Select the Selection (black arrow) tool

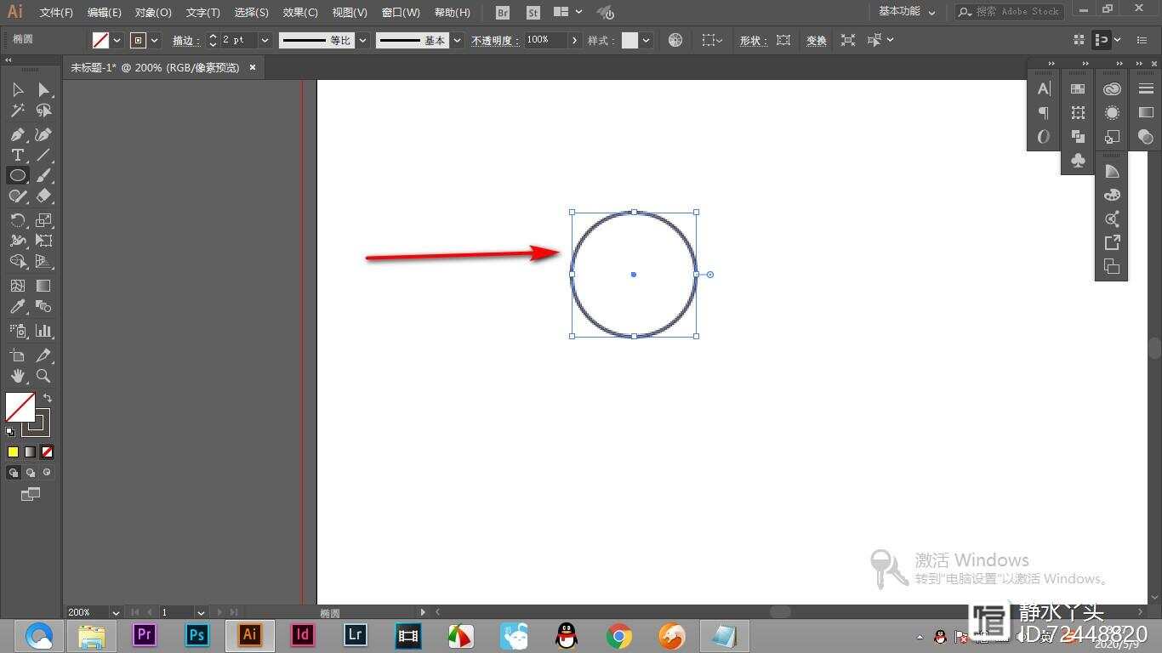17,89
